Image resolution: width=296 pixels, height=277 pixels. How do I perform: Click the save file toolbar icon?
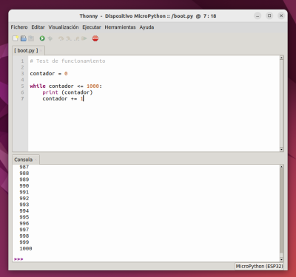click(31, 38)
